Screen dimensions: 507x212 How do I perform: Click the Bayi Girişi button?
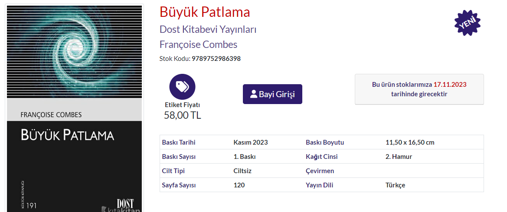272,94
